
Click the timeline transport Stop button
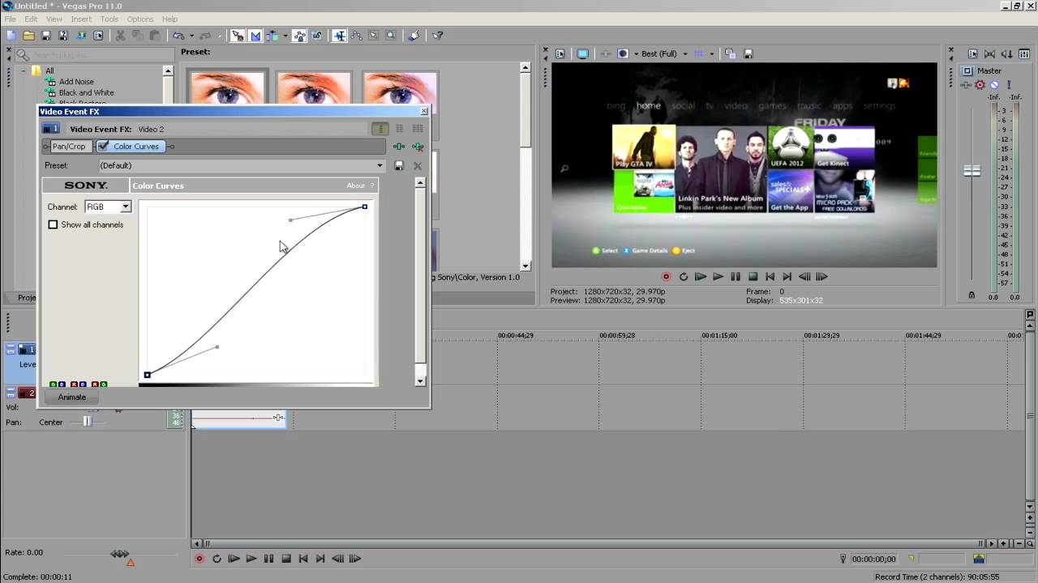[285, 559]
